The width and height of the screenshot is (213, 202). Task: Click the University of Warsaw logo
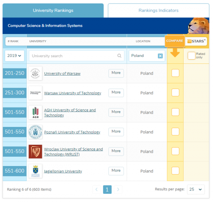click(35, 73)
